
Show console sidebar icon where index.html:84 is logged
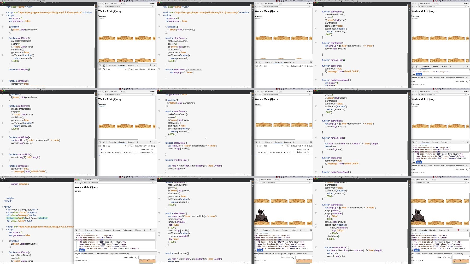[x=100, y=146]
